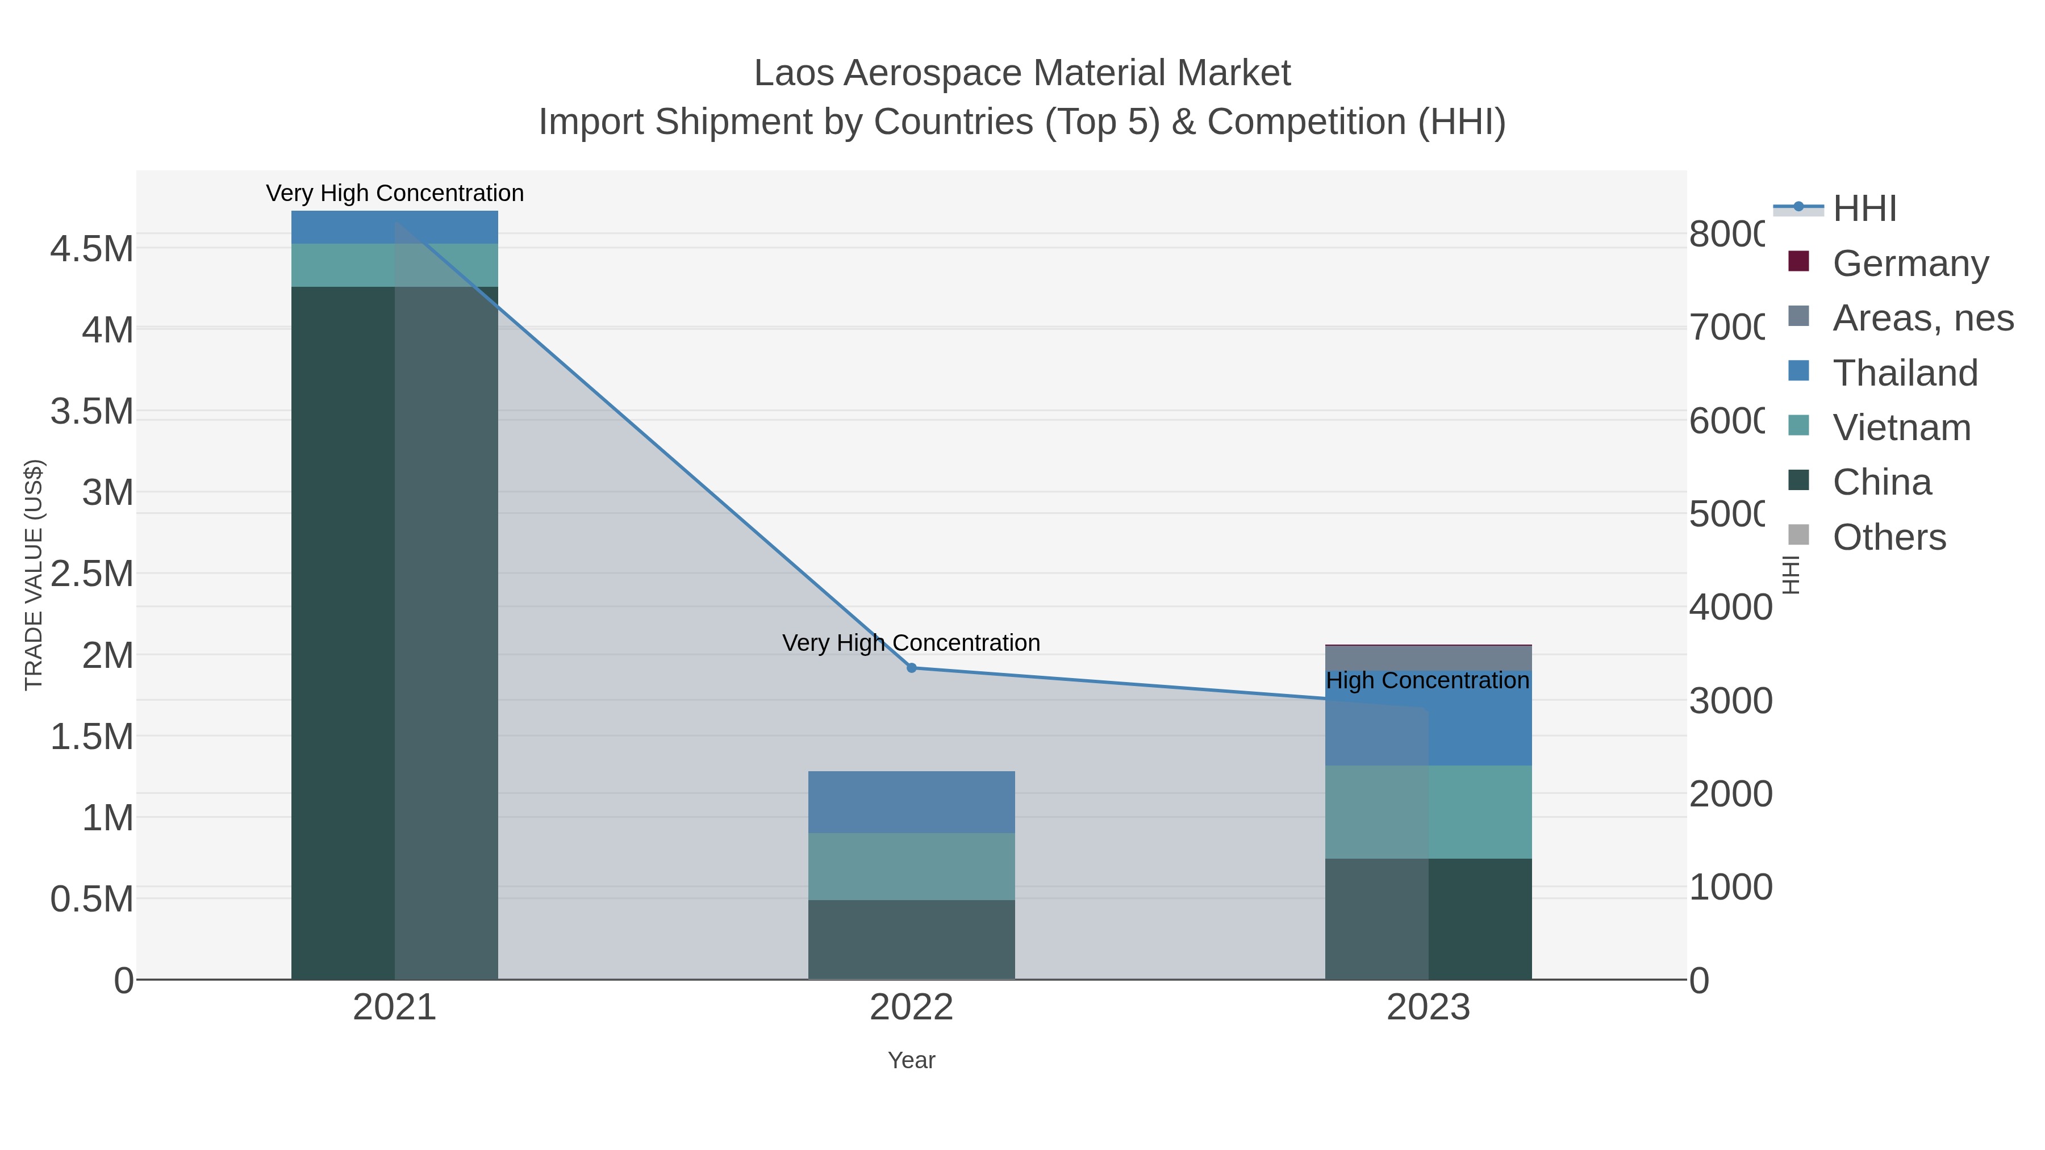Click the 2023 x-axis label
This screenshot has width=2045, height=1150.
click(1428, 1008)
